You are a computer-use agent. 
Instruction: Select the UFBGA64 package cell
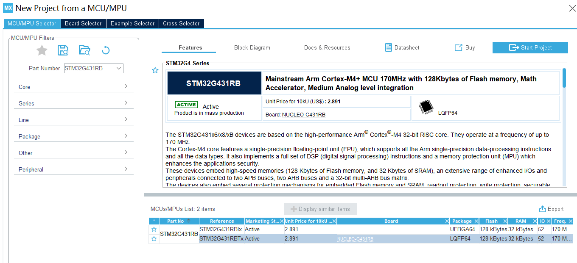pos(464,230)
